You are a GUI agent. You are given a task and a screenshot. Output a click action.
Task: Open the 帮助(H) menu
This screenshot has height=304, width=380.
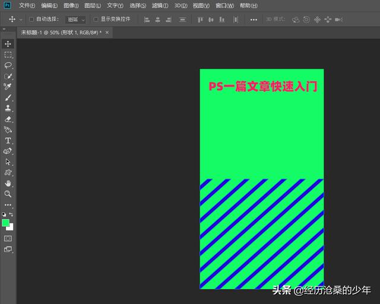click(248, 5)
